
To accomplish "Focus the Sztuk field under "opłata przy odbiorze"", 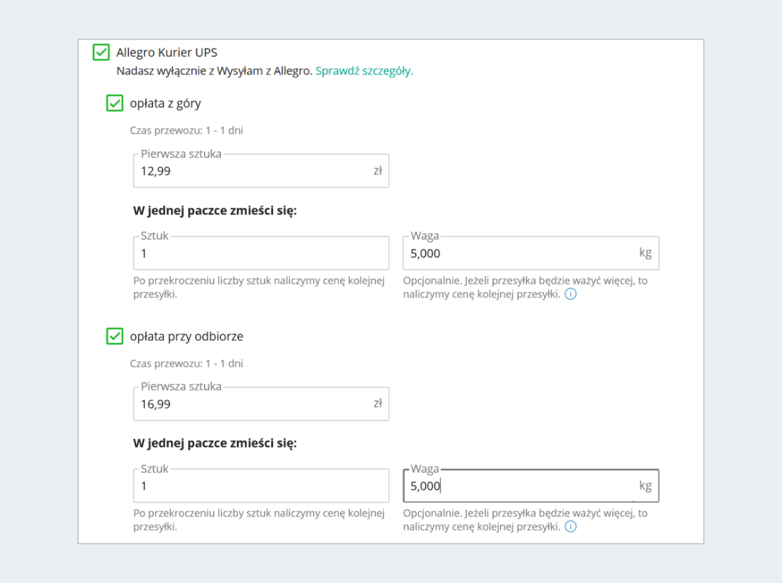I will point(261,486).
